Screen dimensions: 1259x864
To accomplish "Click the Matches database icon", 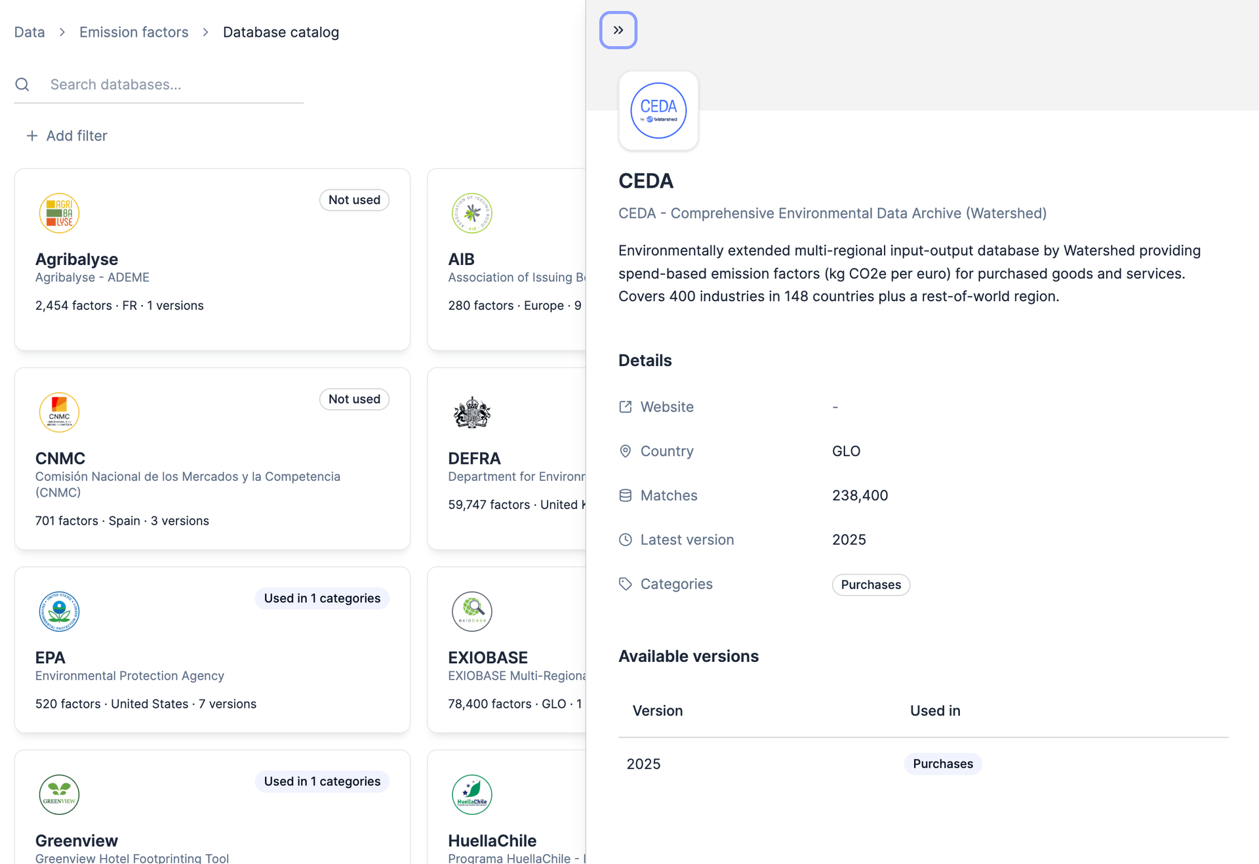I will tap(626, 495).
